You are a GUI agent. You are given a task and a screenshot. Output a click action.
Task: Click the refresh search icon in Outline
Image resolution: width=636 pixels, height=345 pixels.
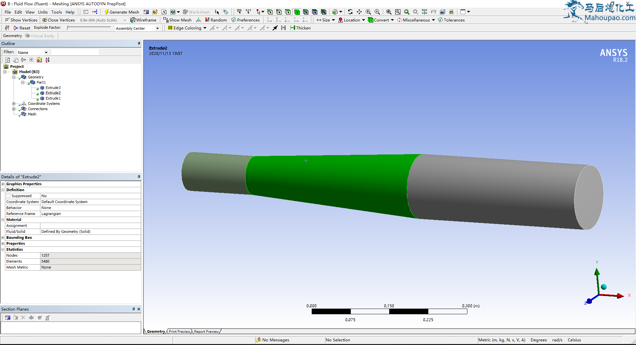(7, 60)
